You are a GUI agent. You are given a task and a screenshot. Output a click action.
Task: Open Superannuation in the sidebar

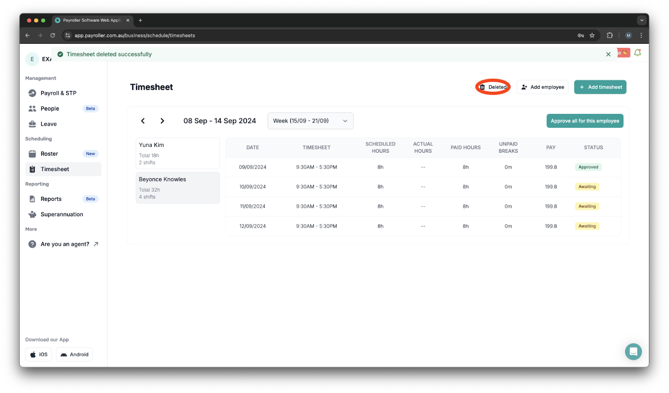tap(62, 214)
